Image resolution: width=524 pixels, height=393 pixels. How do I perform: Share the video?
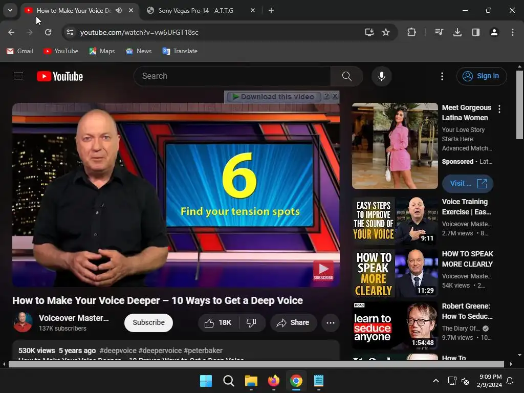[x=293, y=322]
